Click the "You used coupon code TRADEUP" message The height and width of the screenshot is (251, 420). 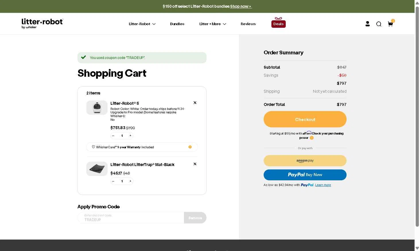coord(117,58)
